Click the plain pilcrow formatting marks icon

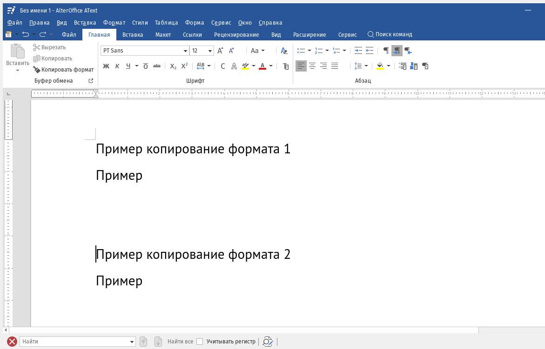click(x=386, y=51)
